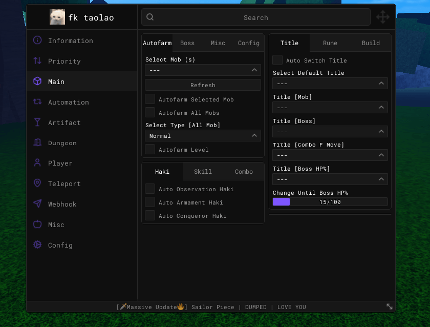This screenshot has height=327, width=430.
Task: Open the Teleport sidebar page
Action: pyautogui.click(x=82, y=183)
